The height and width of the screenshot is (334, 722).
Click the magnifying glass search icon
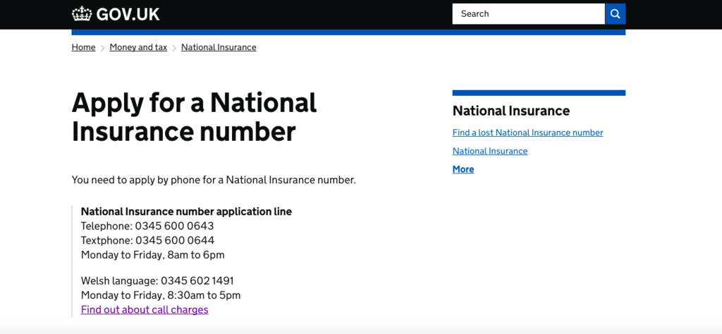[615, 14]
